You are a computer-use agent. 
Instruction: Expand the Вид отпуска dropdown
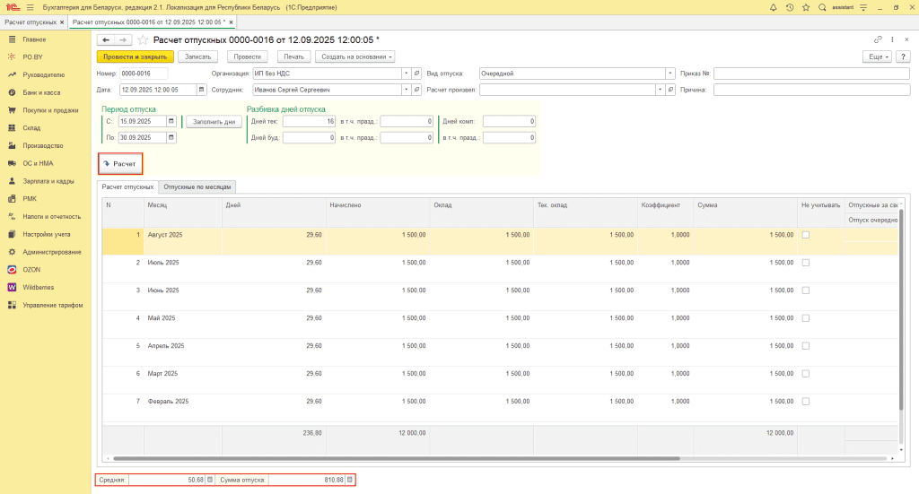coord(670,74)
